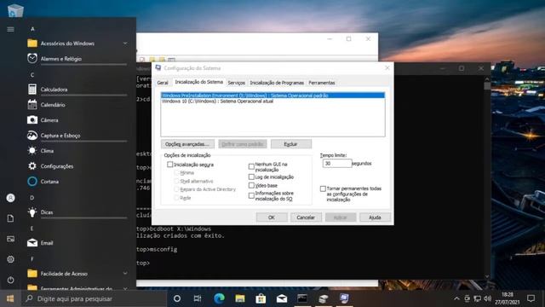This screenshot has width=545, height=307.
Task: Expand Acessórios do Windows folder
Action: pos(77,43)
